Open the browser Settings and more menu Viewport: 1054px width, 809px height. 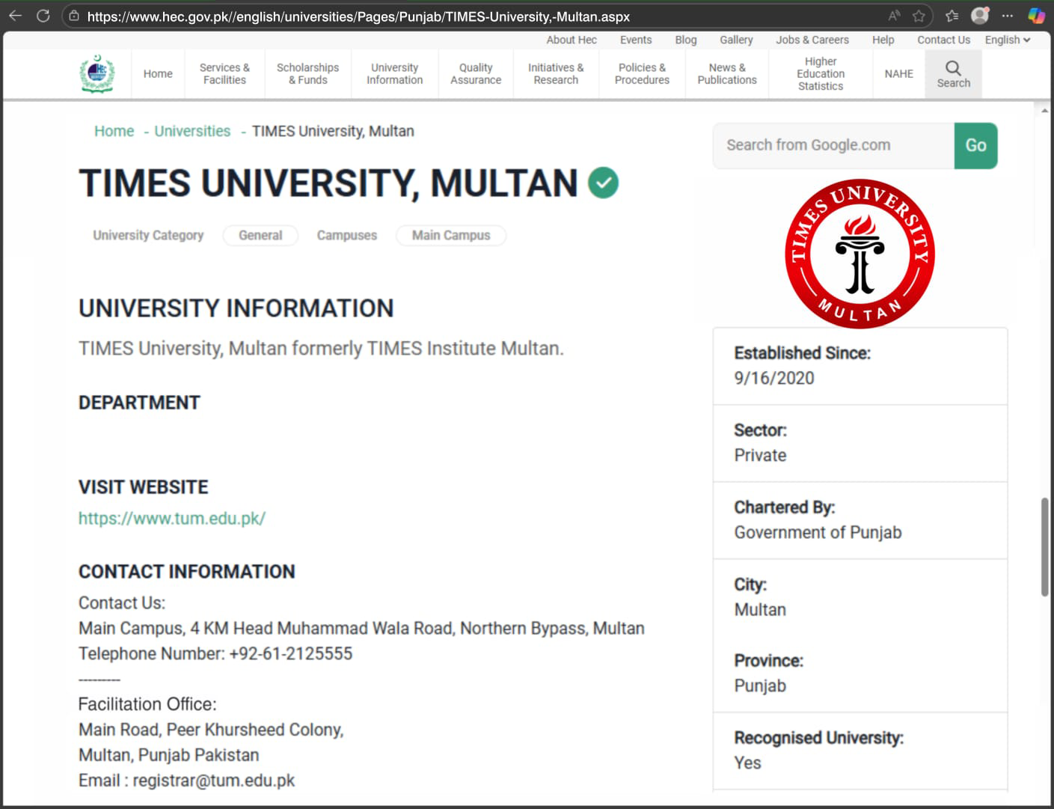(1008, 16)
